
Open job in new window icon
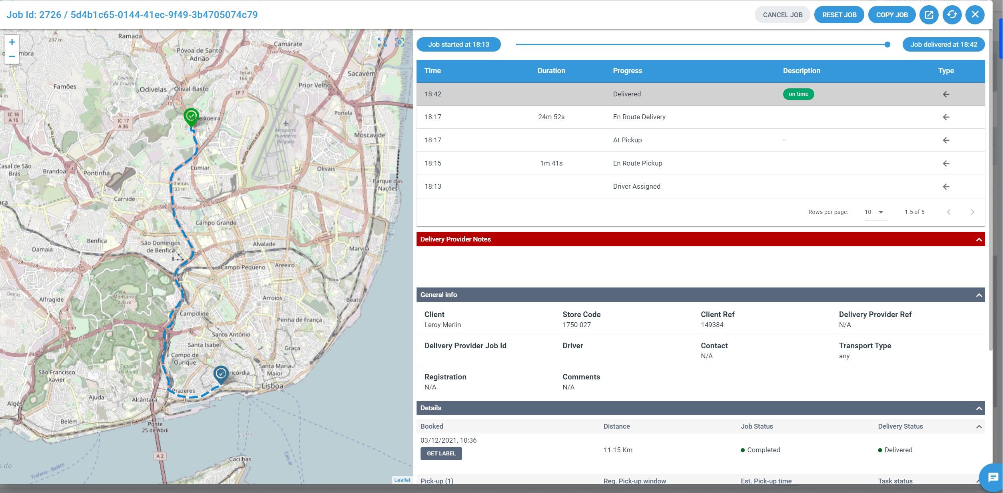(x=929, y=15)
